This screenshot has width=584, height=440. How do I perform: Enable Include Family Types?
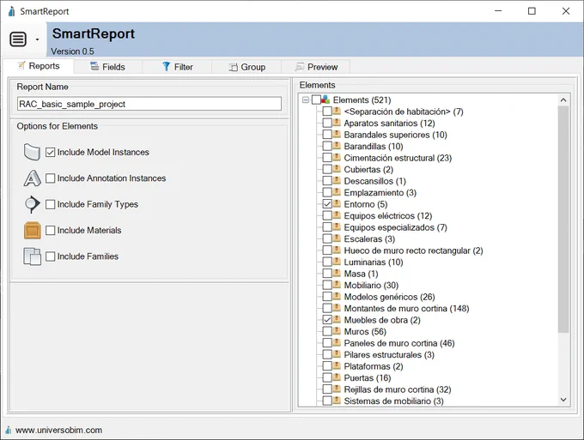51,204
